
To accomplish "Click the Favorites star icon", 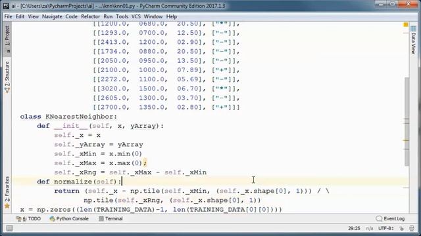I will coord(7,206).
